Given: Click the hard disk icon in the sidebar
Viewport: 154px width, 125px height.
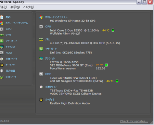Looking at the screenshot, I should (2, 53).
